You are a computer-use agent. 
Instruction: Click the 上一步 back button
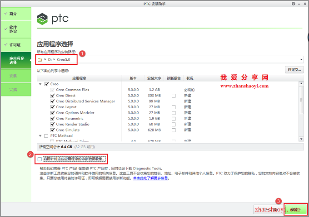click(269, 210)
